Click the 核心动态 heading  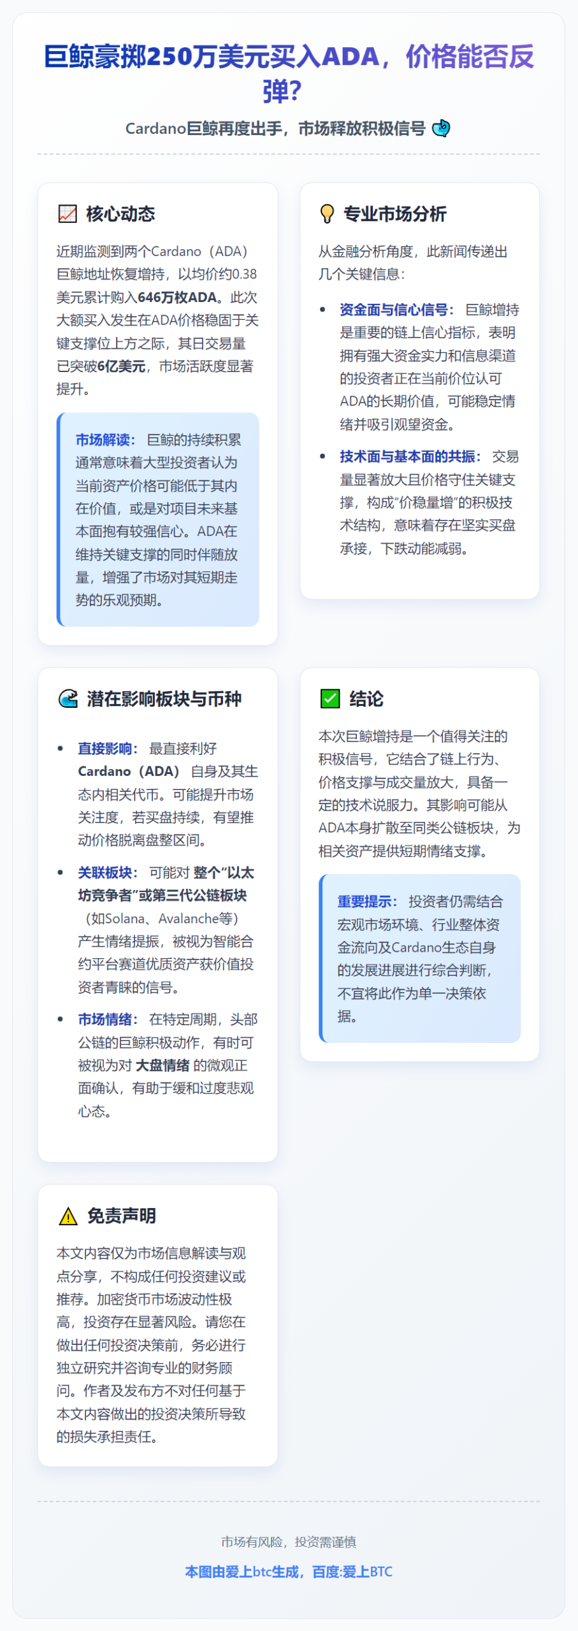(120, 213)
